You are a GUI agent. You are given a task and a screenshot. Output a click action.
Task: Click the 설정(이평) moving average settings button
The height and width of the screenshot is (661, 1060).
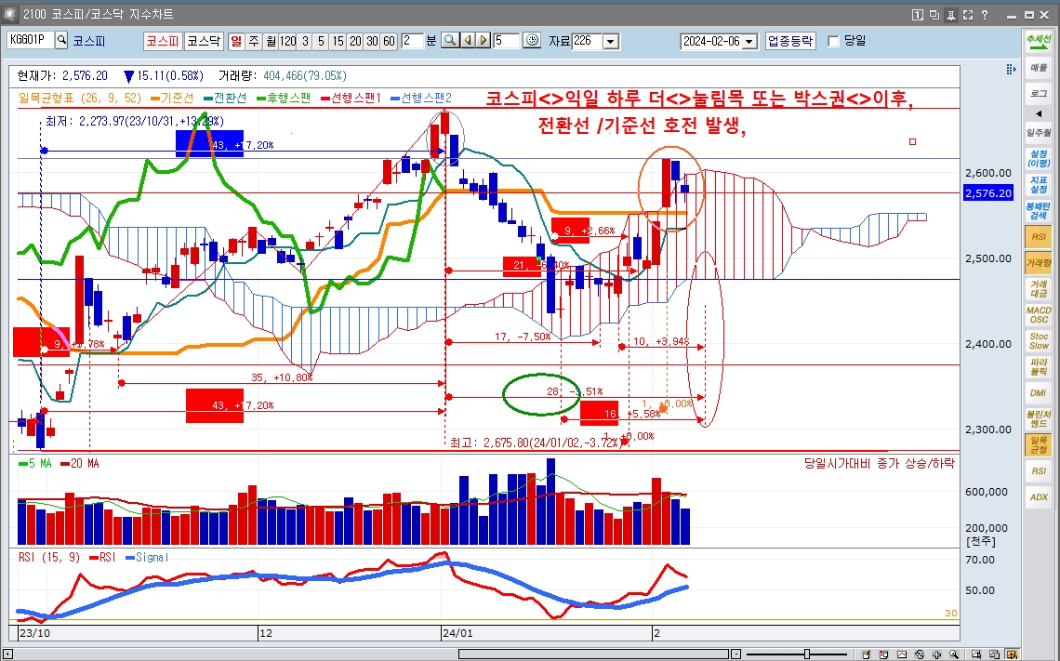(1039, 159)
